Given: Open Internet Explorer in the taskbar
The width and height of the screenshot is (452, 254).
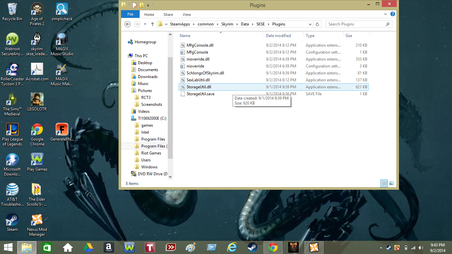Looking at the screenshot, I should click(232, 247).
